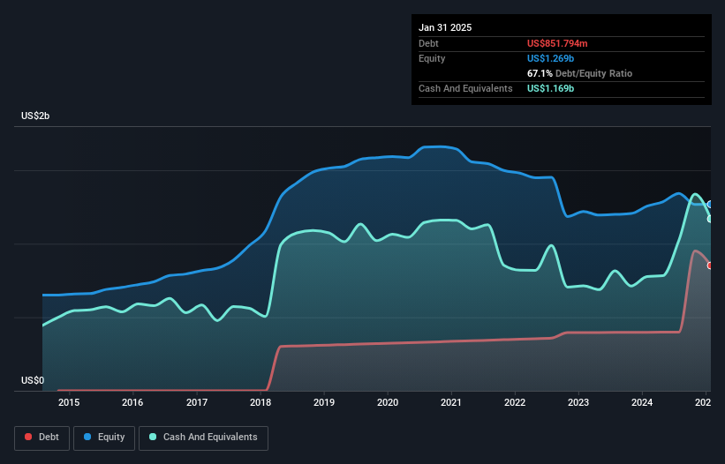This screenshot has height=464, width=725.
Task: Toggle the Equity legend button
Action: coord(104,438)
